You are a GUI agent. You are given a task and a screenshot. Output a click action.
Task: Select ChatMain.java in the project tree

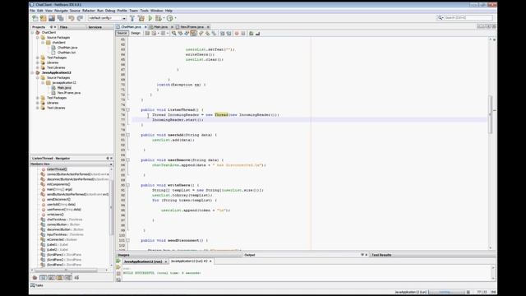[x=67, y=48]
